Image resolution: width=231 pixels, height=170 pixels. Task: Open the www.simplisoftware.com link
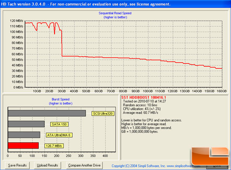point(184,166)
